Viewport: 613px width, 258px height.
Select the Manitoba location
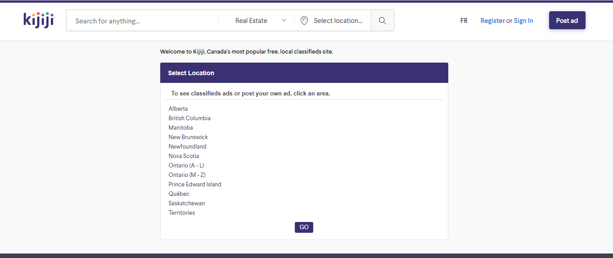[180, 128]
